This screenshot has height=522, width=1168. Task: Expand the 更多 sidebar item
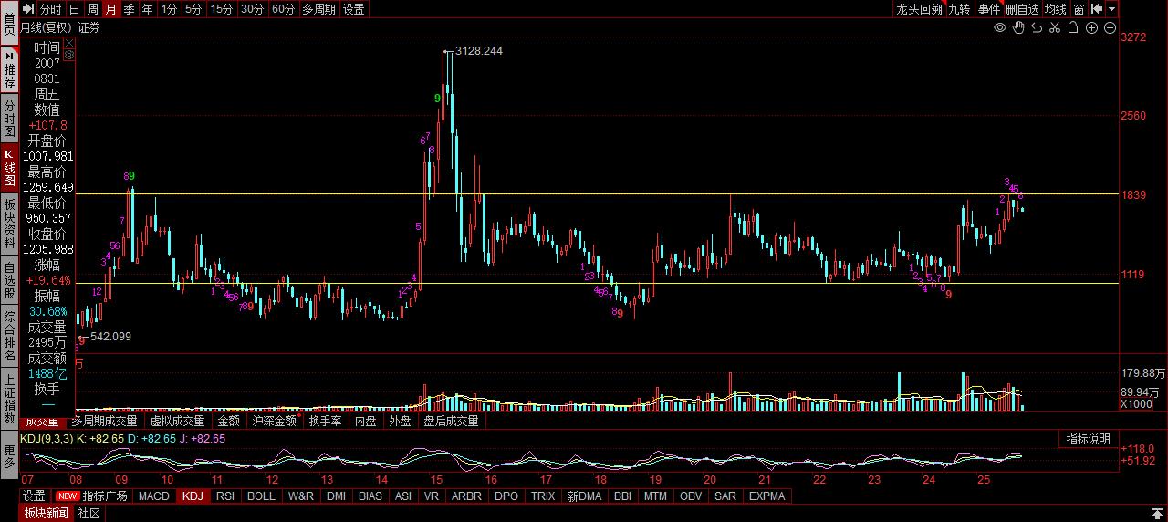coord(9,455)
